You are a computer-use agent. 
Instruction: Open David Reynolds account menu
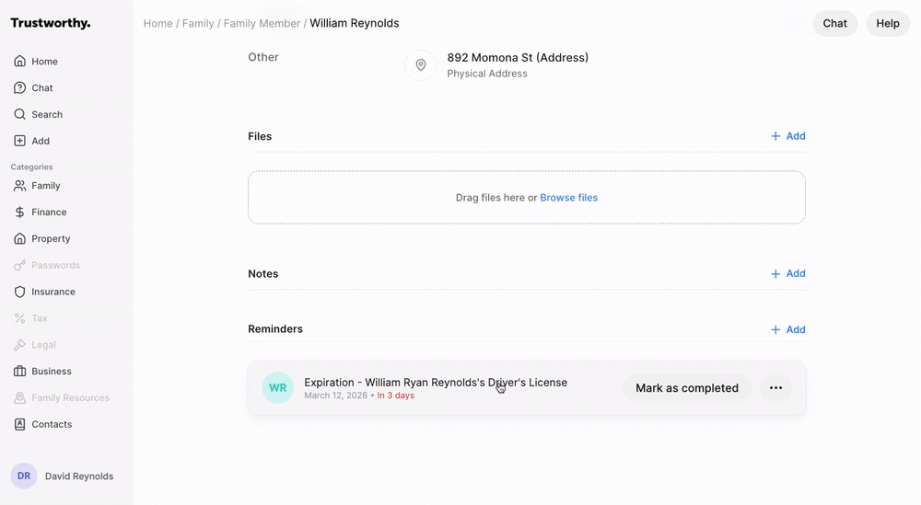pyautogui.click(x=62, y=476)
